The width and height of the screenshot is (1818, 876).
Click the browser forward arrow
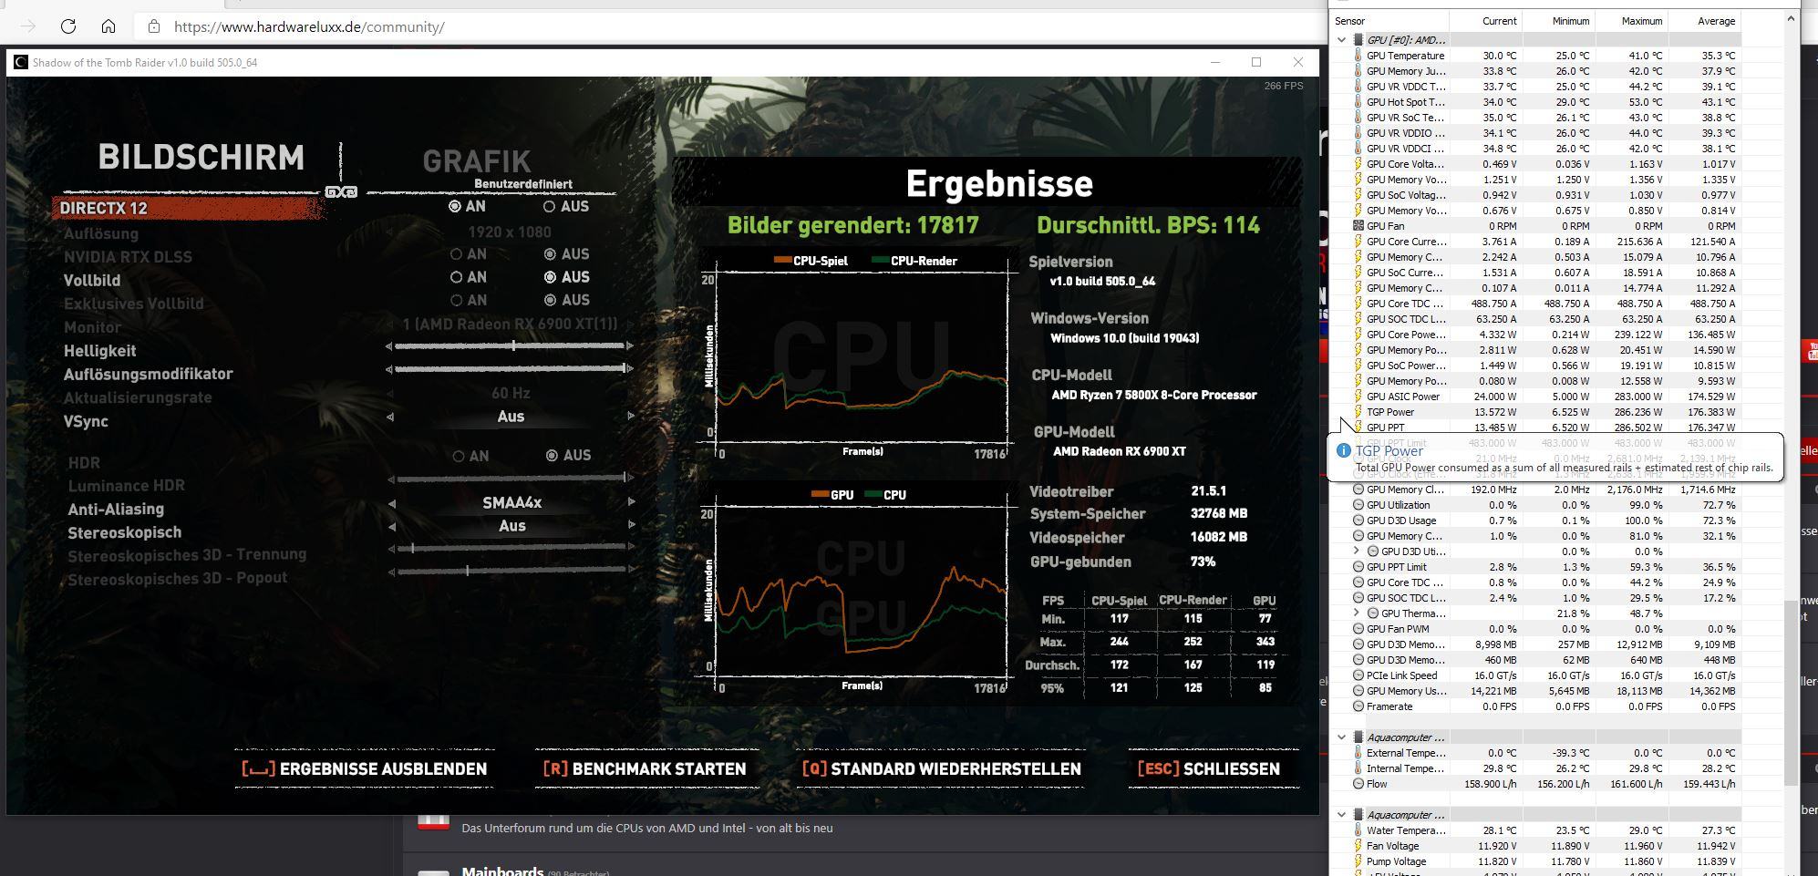(x=28, y=26)
